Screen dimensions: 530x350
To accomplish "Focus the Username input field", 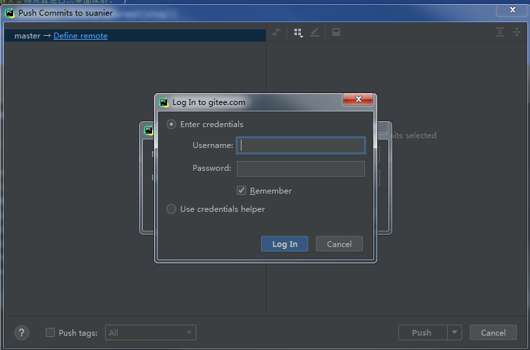I will [301, 145].
